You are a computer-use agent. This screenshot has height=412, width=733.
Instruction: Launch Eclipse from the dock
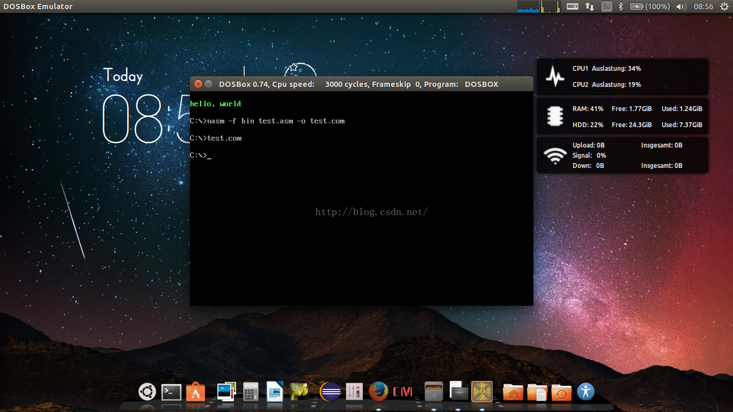tap(330, 392)
